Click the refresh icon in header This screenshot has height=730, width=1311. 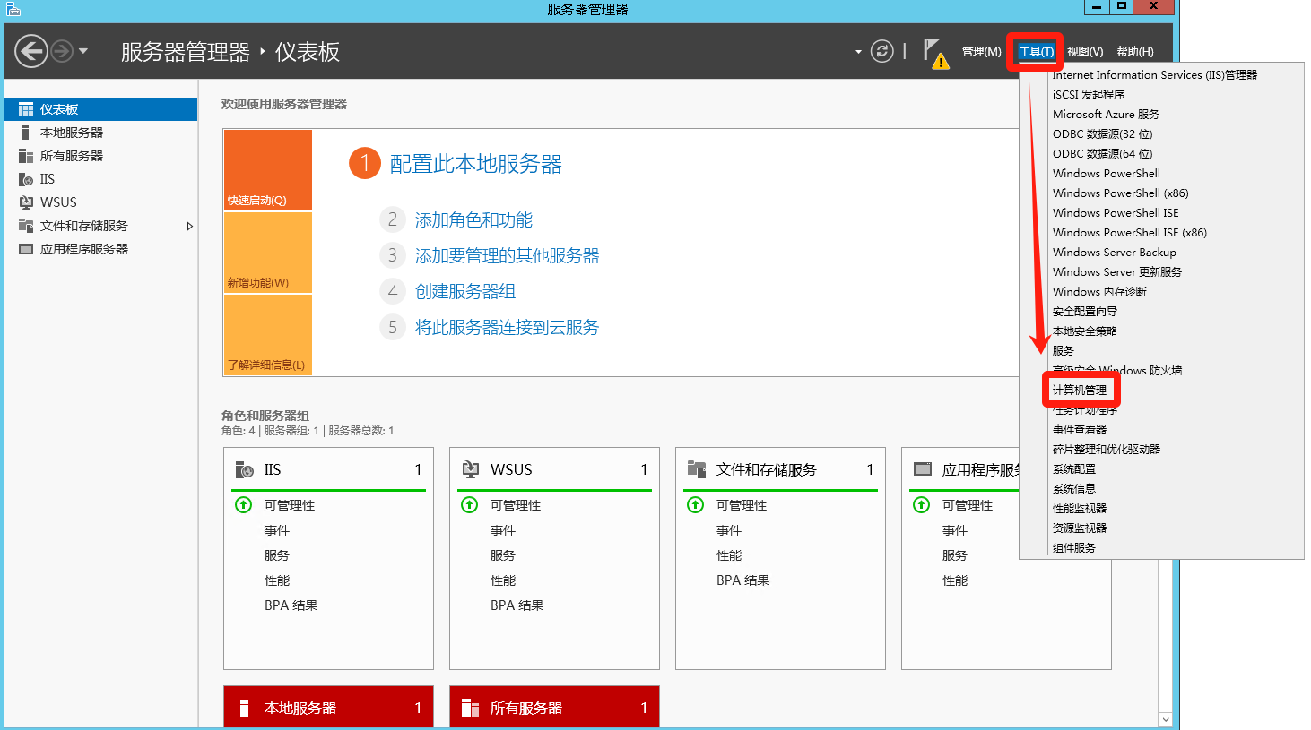click(x=882, y=51)
